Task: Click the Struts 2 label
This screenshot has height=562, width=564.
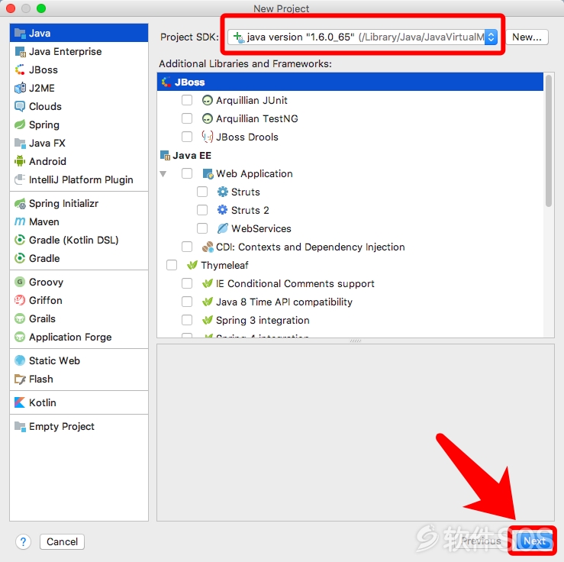Action: tap(250, 210)
